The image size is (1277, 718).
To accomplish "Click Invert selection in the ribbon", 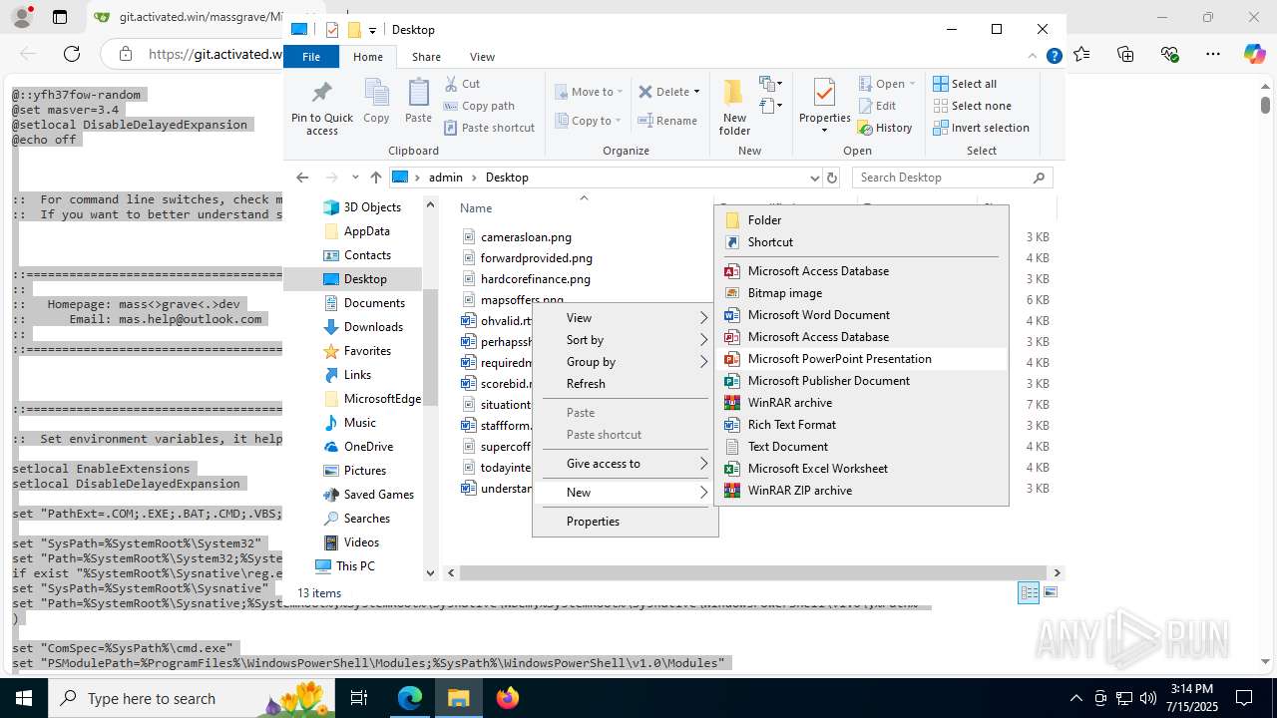I will pos(981,128).
